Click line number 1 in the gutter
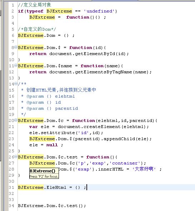 click(13, 5)
